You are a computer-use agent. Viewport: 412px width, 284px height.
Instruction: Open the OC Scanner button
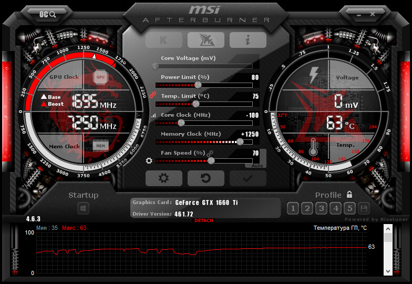(x=47, y=14)
